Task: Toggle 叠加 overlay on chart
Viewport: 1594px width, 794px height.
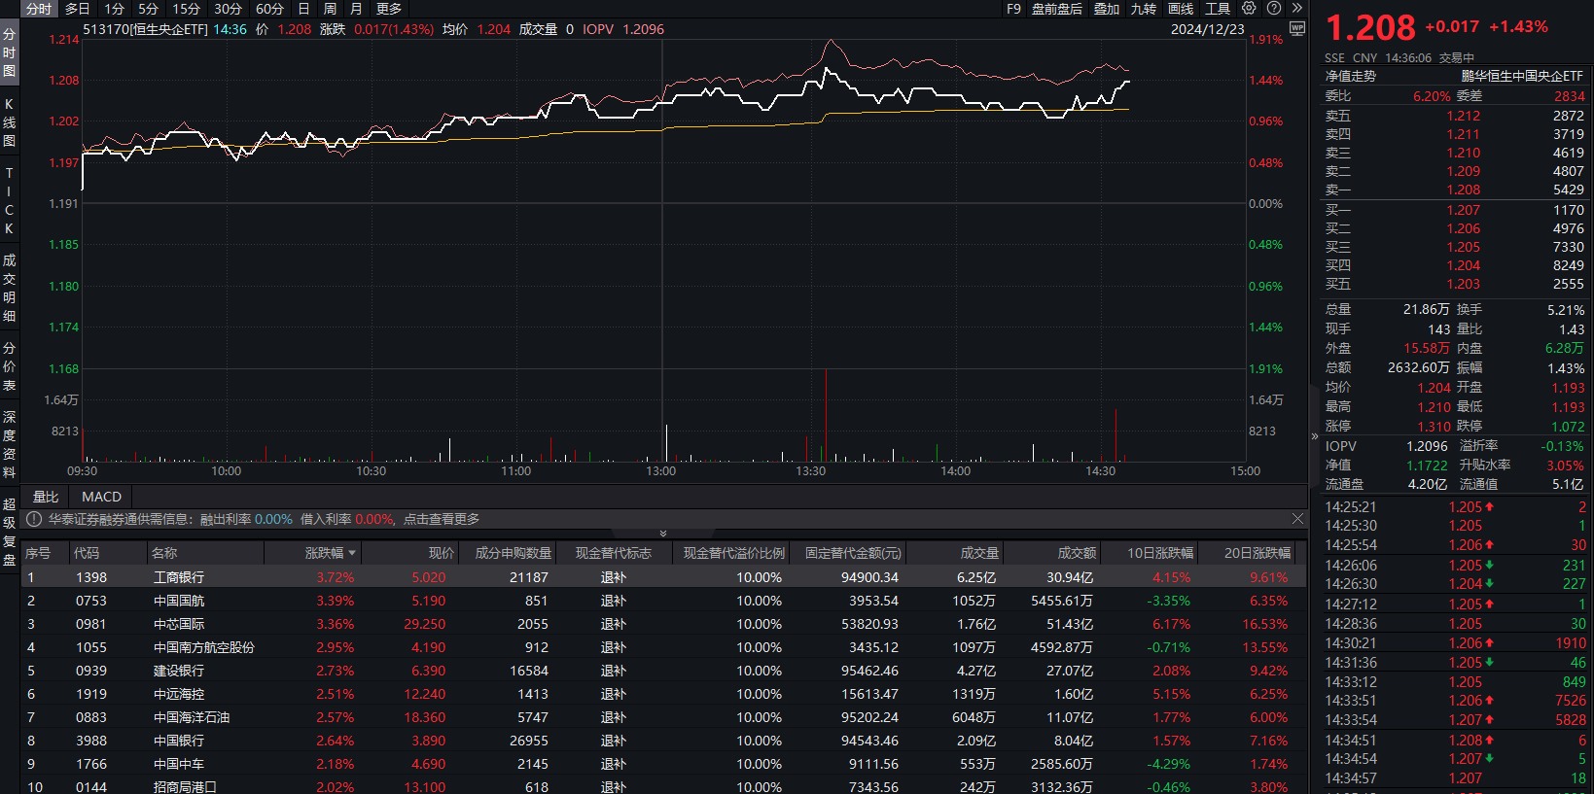Action: coord(1107,9)
